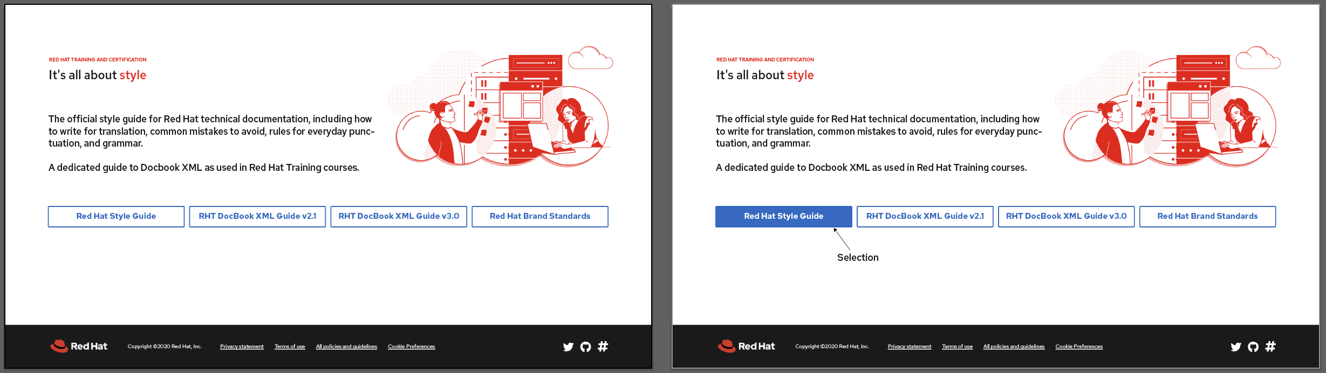Image resolution: width=1326 pixels, height=373 pixels.
Task: Click RED HAT TRAINING AND CERTIFICATION on right page
Action: point(765,60)
